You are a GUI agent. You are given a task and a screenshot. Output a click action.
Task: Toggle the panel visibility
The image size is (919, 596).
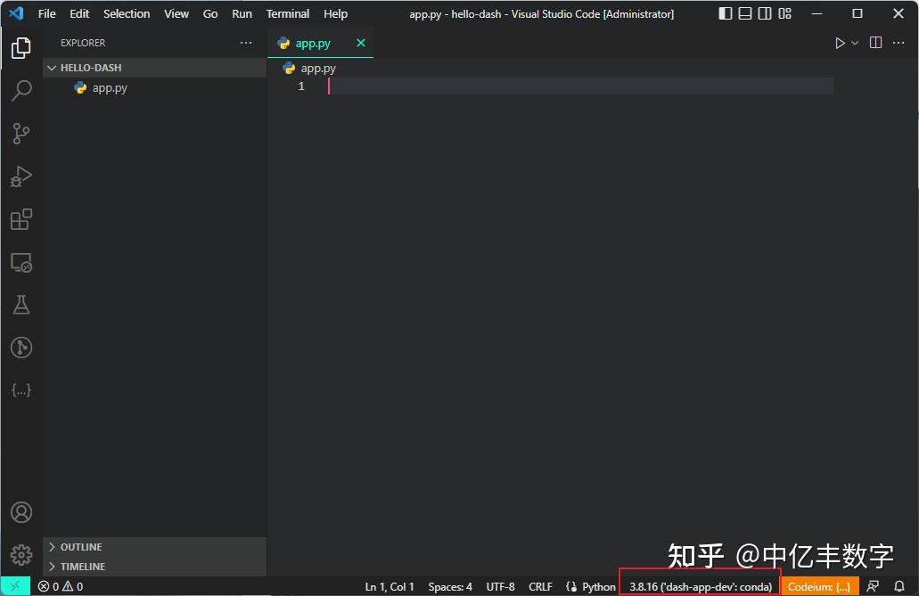point(744,12)
